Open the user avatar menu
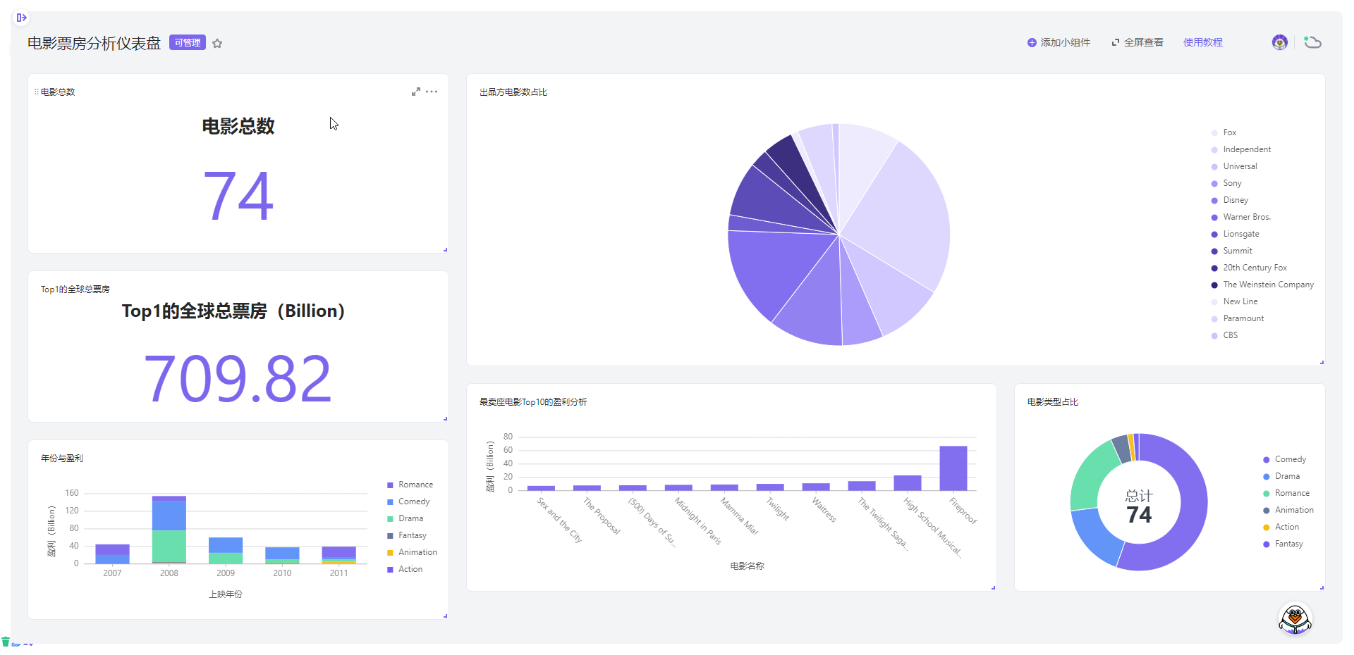Image resolution: width=1354 pixels, height=655 pixels. point(1279,42)
